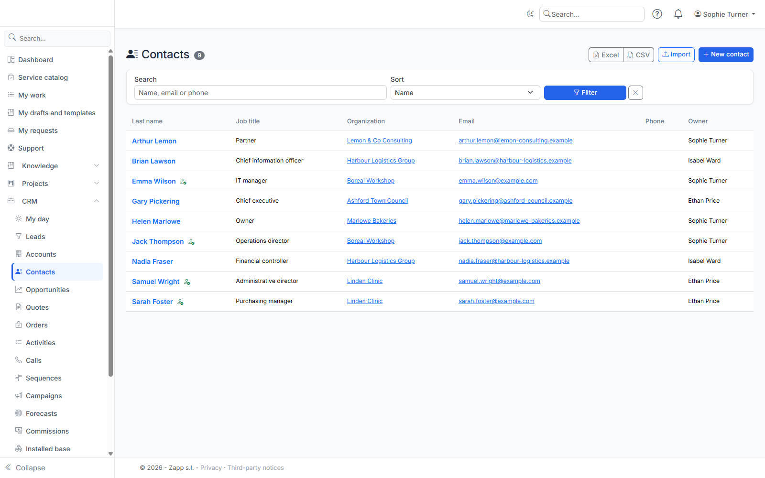
Task: Click the Quotes document icon
Action: tap(19, 307)
